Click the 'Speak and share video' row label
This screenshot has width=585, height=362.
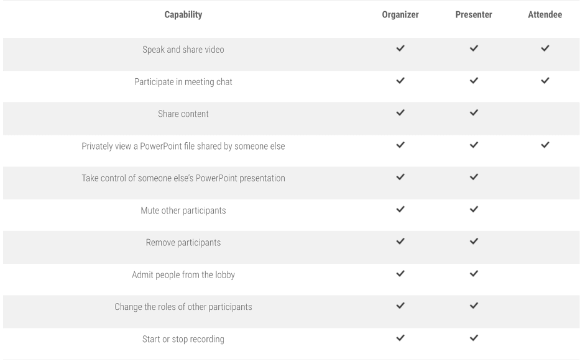point(183,50)
